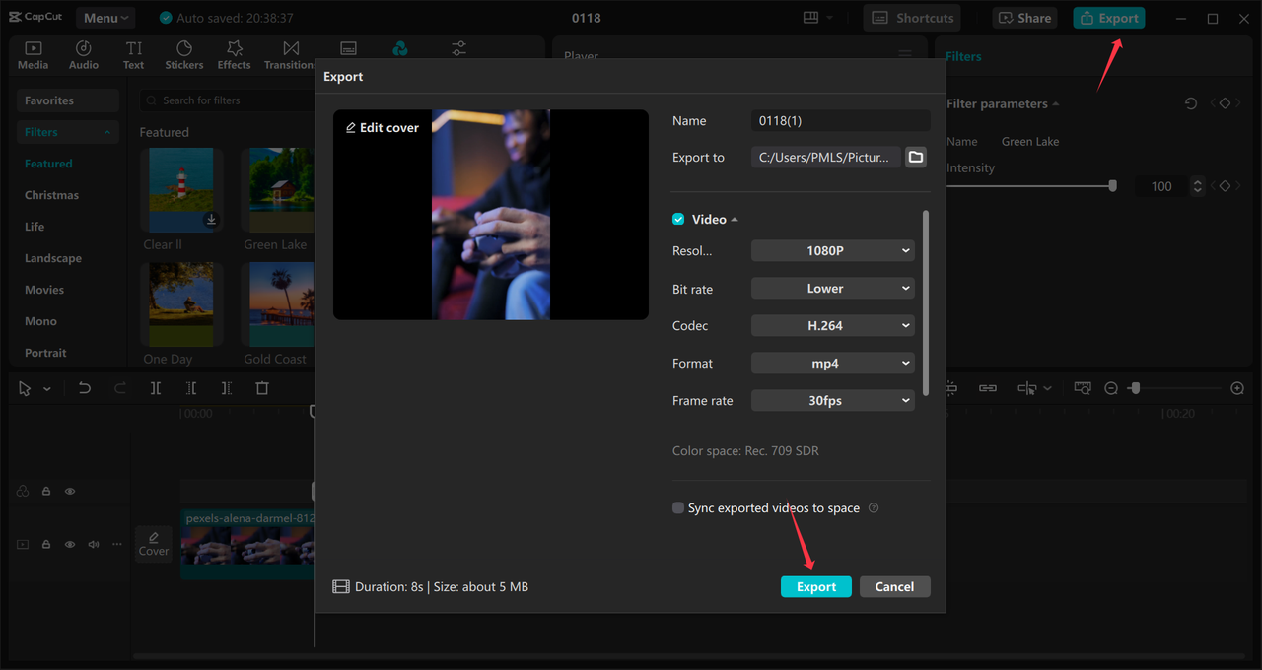
Task: Select the Life filter category
Action: [x=35, y=227]
